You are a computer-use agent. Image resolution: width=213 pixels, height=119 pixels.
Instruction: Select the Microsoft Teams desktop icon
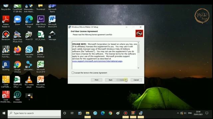tap(52, 9)
